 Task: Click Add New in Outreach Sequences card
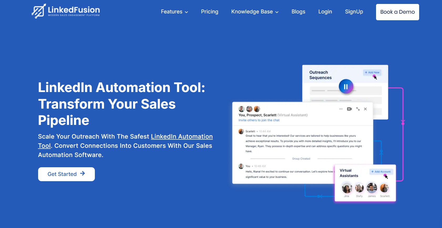[x=372, y=73]
